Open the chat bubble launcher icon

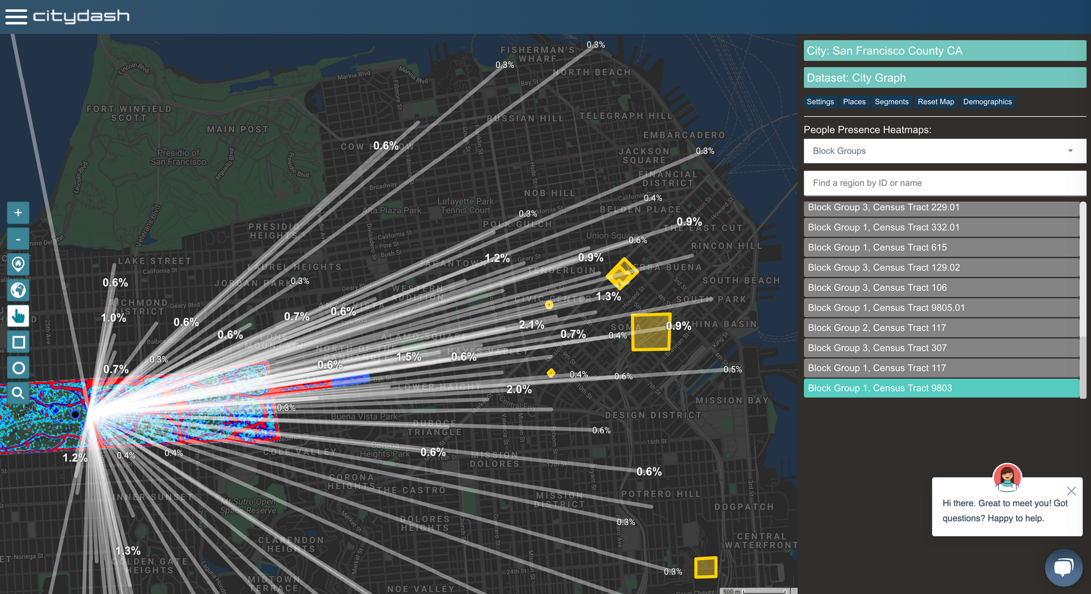(1063, 568)
